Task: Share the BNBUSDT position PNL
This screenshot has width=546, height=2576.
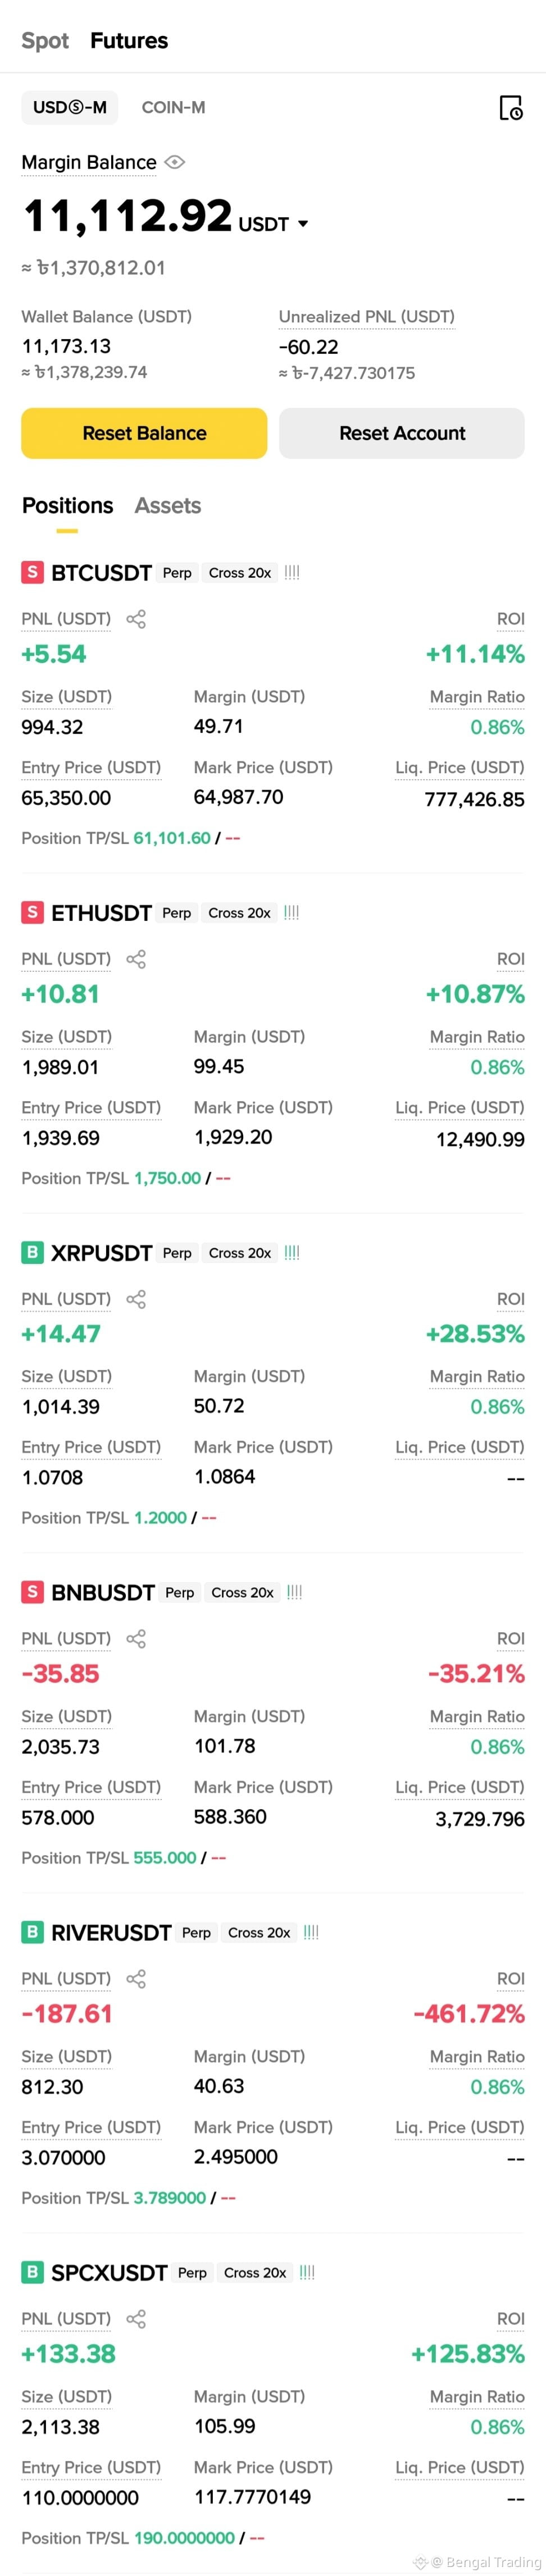Action: (136, 1638)
